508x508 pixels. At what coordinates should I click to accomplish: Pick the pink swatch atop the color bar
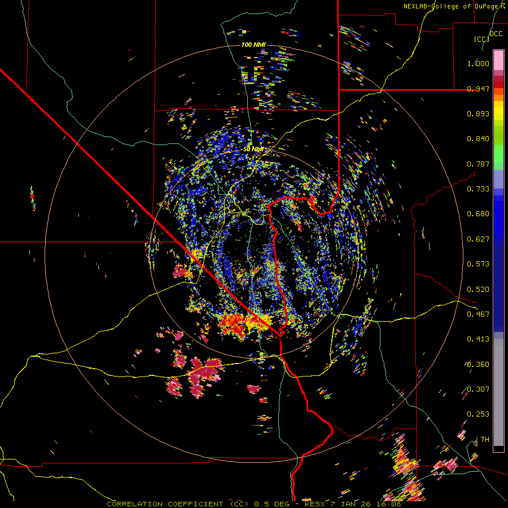498,60
